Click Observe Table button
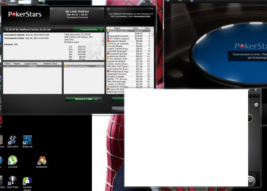267x191 pixels. (84, 99)
